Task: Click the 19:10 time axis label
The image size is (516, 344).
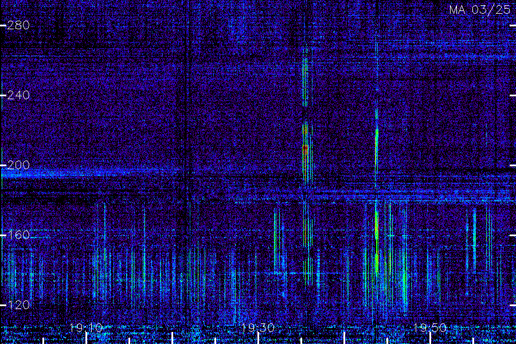Action: pyautogui.click(x=86, y=327)
